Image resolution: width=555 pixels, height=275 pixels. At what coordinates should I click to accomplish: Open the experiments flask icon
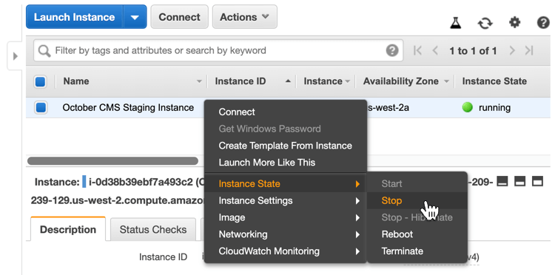point(456,23)
